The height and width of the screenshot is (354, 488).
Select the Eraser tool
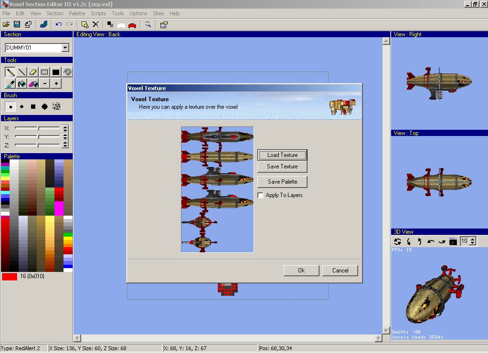pyautogui.click(x=33, y=72)
